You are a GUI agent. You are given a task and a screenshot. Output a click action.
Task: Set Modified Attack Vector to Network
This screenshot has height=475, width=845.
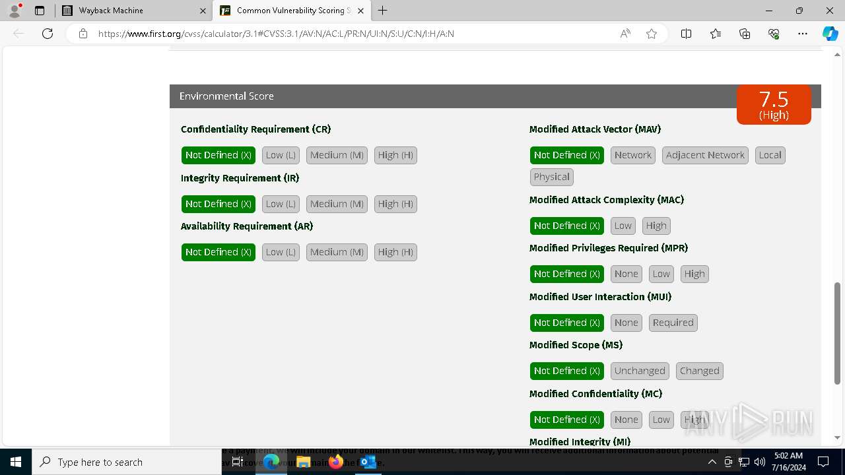coord(633,155)
